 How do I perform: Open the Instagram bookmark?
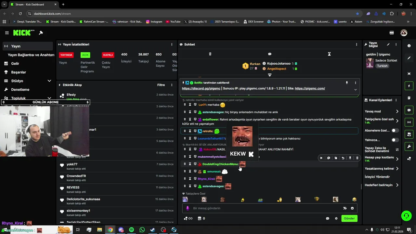[154, 22]
